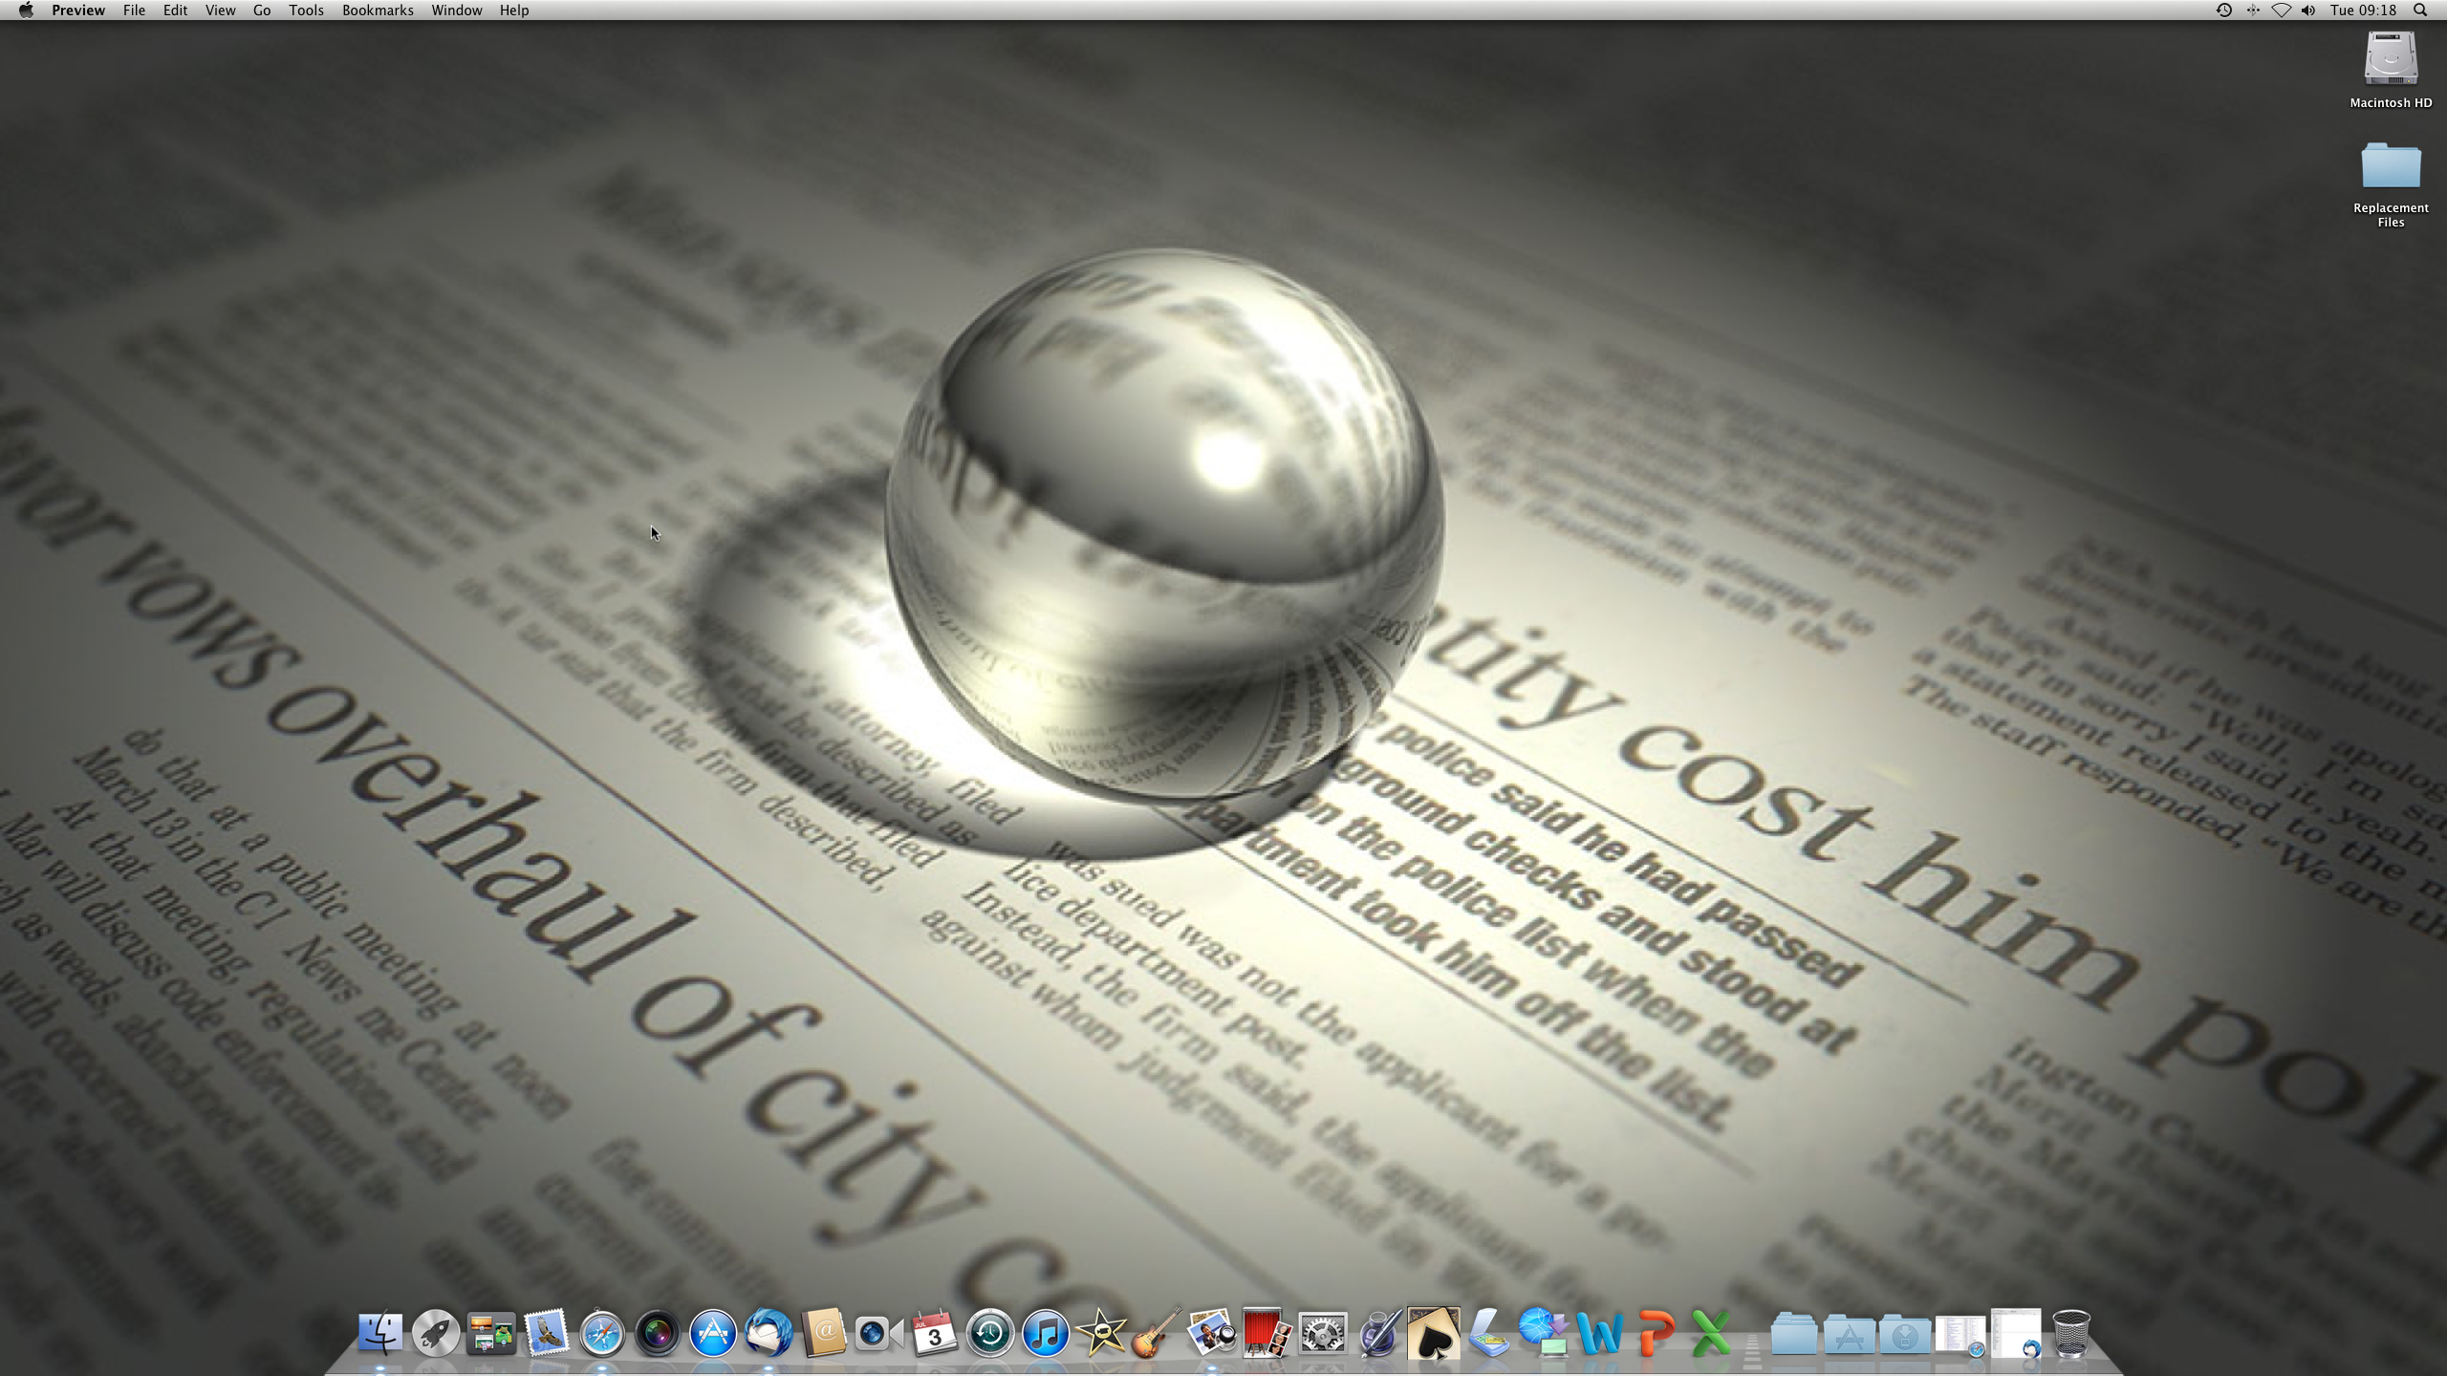The height and width of the screenshot is (1376, 2447).
Task: Open the globe download assistant in Dock
Action: coord(1545,1333)
